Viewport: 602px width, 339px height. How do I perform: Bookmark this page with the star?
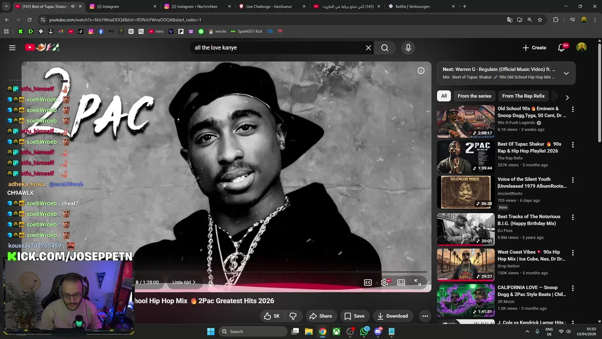click(540, 20)
